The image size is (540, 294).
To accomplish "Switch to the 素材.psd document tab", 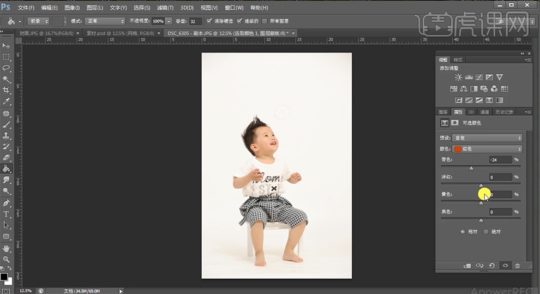I will 121,33.
